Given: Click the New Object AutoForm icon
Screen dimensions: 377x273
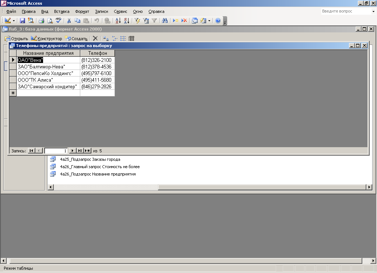Looking at the screenshot, I should click(203, 21).
